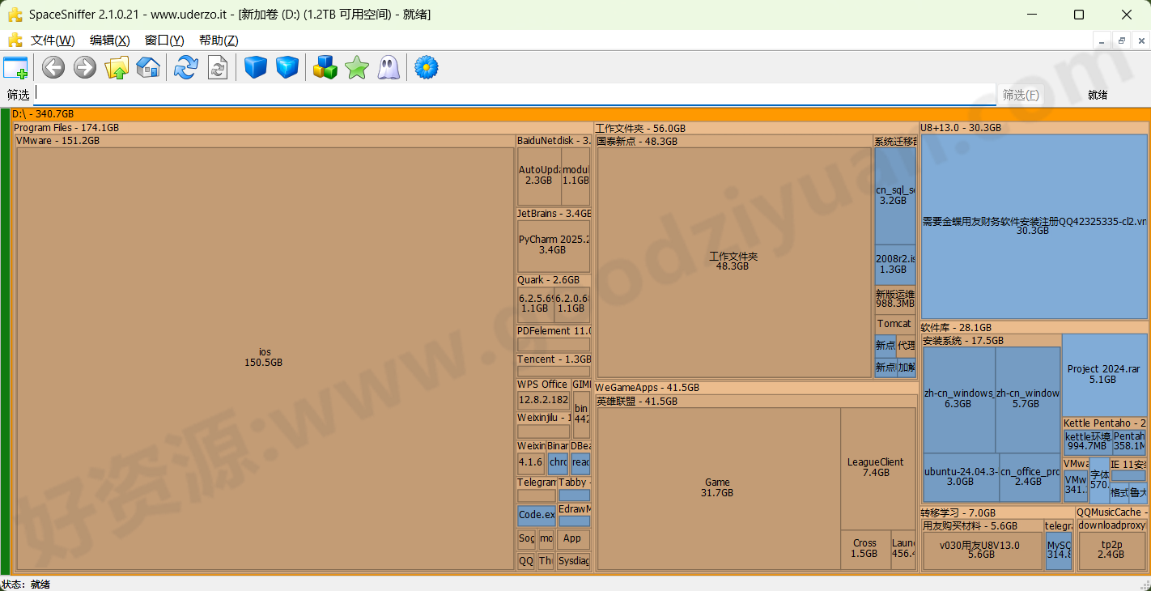Image resolution: width=1151 pixels, height=591 pixels.
Task: Apply the filter with 筛选(F) button
Action: tap(1021, 94)
